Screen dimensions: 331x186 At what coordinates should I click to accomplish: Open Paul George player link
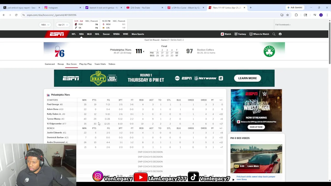point(53,104)
